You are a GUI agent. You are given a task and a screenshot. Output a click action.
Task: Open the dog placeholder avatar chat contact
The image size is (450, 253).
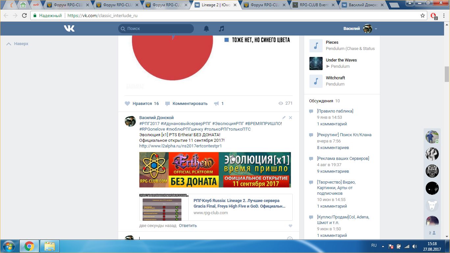(432, 205)
